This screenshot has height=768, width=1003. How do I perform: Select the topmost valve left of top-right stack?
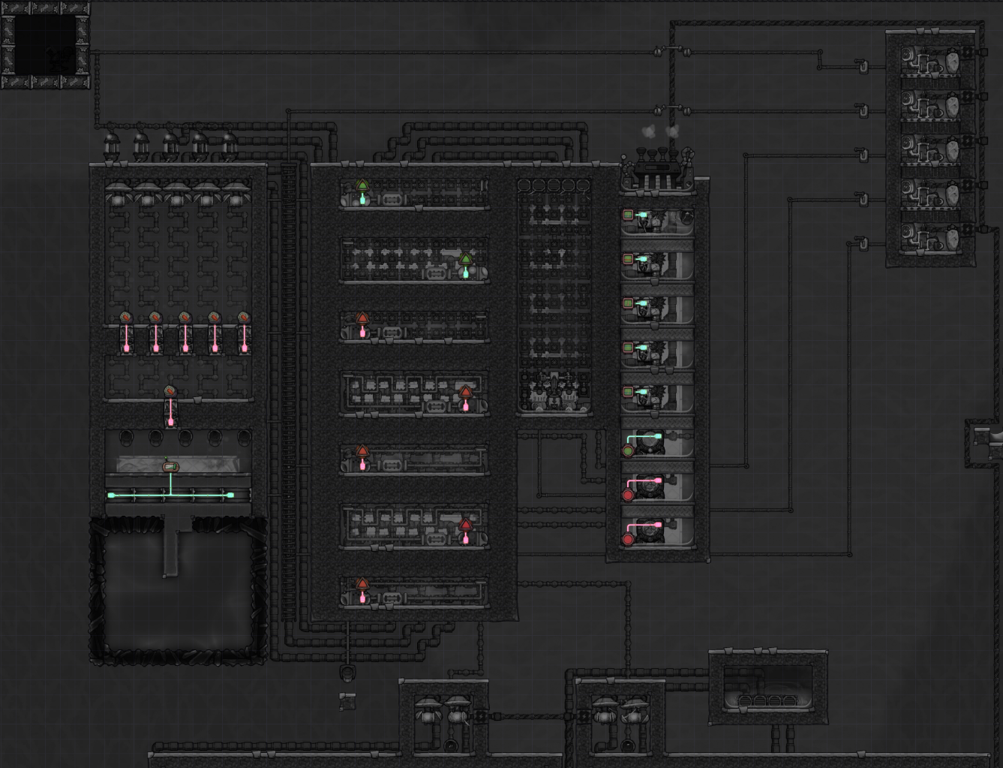(863, 67)
